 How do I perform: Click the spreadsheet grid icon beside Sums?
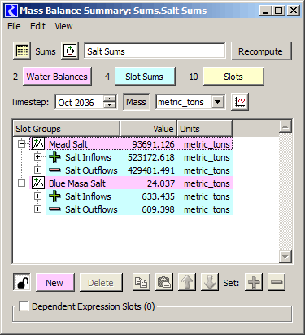point(22,51)
